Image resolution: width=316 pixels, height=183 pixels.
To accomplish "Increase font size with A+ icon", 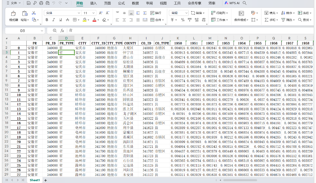I will pyautogui.click(x=101, y=13).
